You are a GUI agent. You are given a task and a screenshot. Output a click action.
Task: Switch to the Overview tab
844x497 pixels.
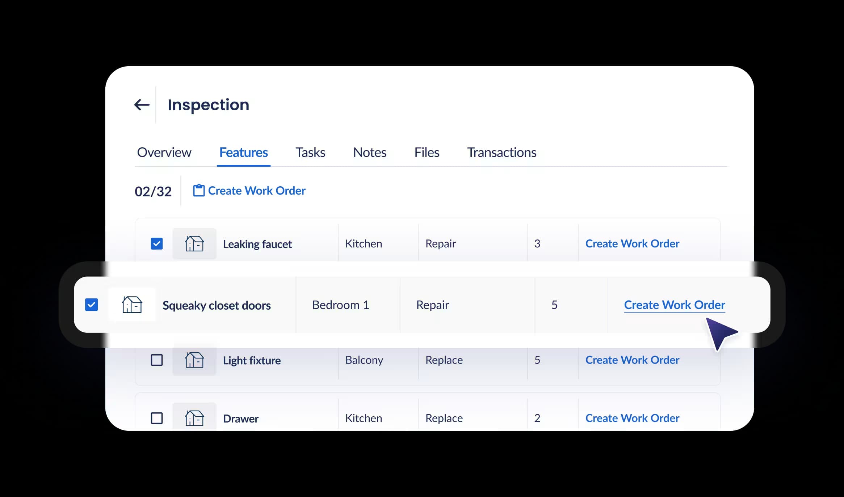(164, 152)
